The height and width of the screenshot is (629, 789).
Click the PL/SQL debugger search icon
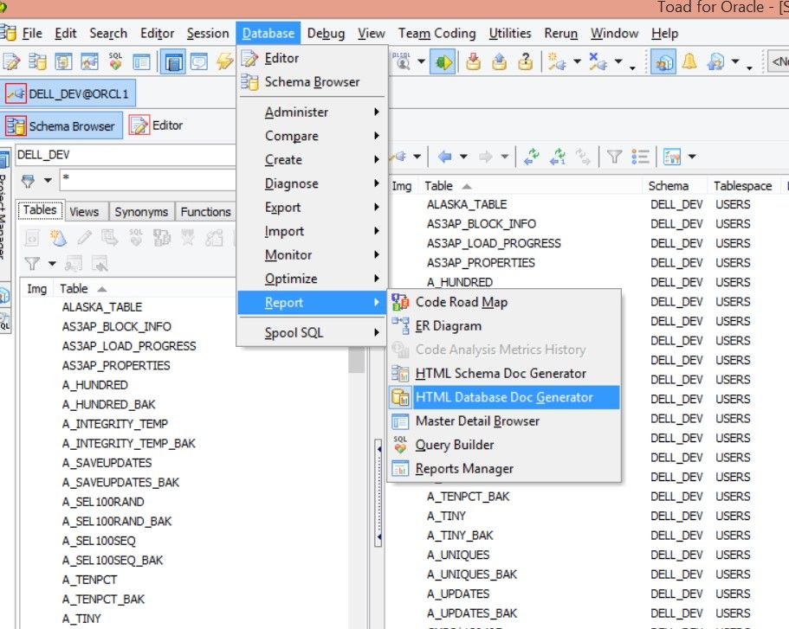click(x=403, y=61)
